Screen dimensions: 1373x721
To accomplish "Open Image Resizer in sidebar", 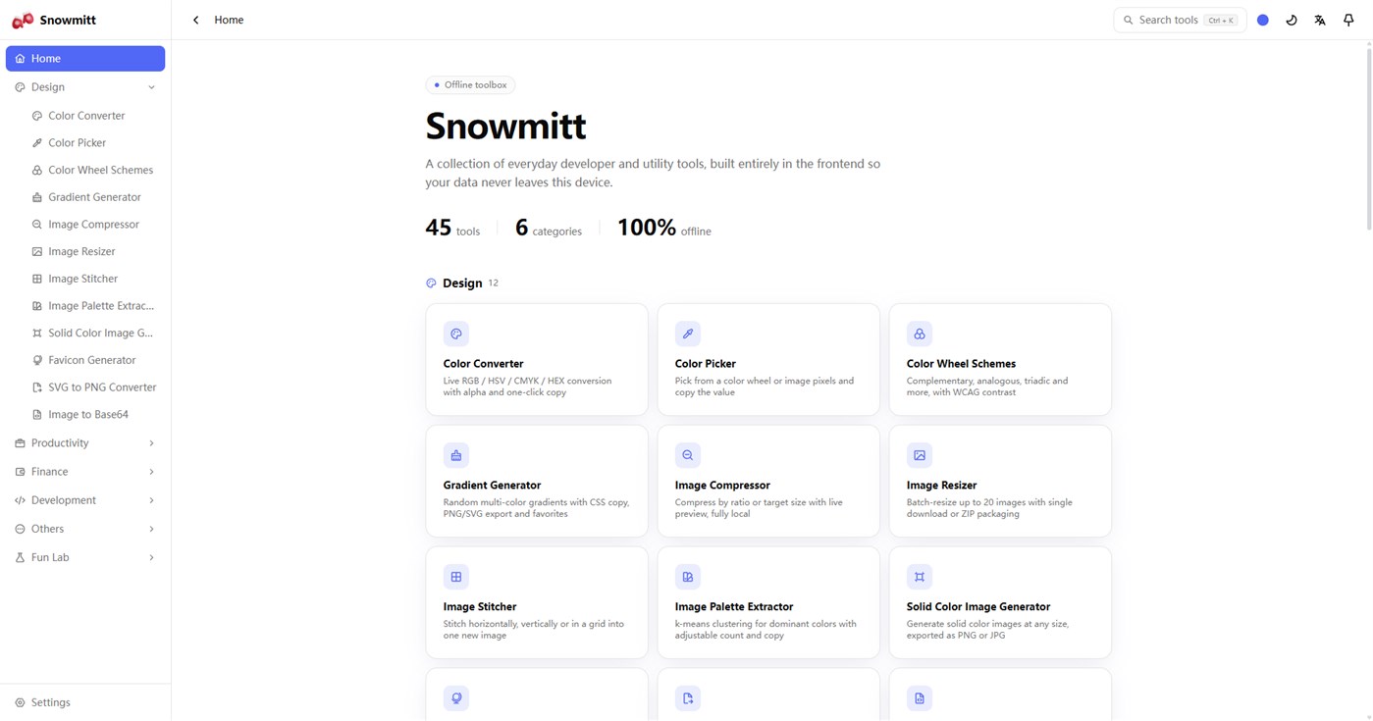I will tap(93, 252).
